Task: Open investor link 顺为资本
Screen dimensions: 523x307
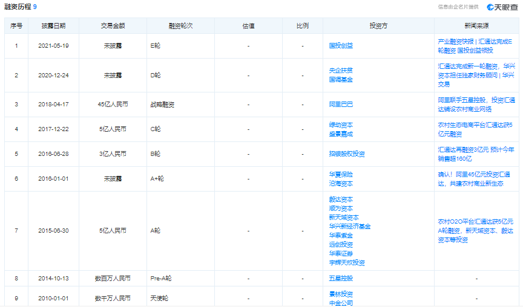Action: coord(341,208)
